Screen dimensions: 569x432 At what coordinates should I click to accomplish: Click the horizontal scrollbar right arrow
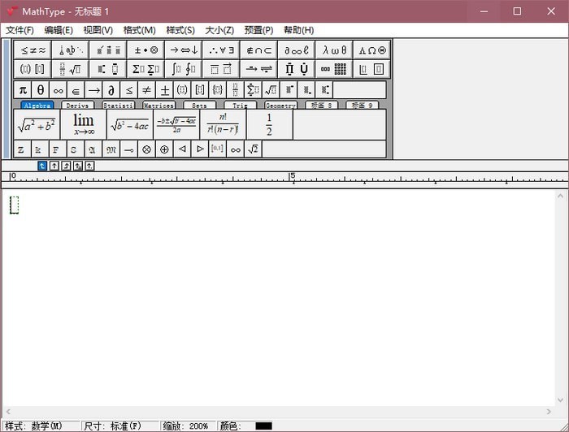(x=549, y=412)
